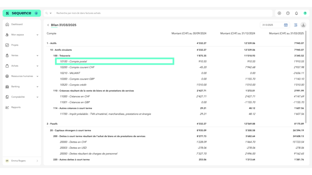Expand the Banking chevron
Screen dimensions: 312x175
[x=37, y=87]
